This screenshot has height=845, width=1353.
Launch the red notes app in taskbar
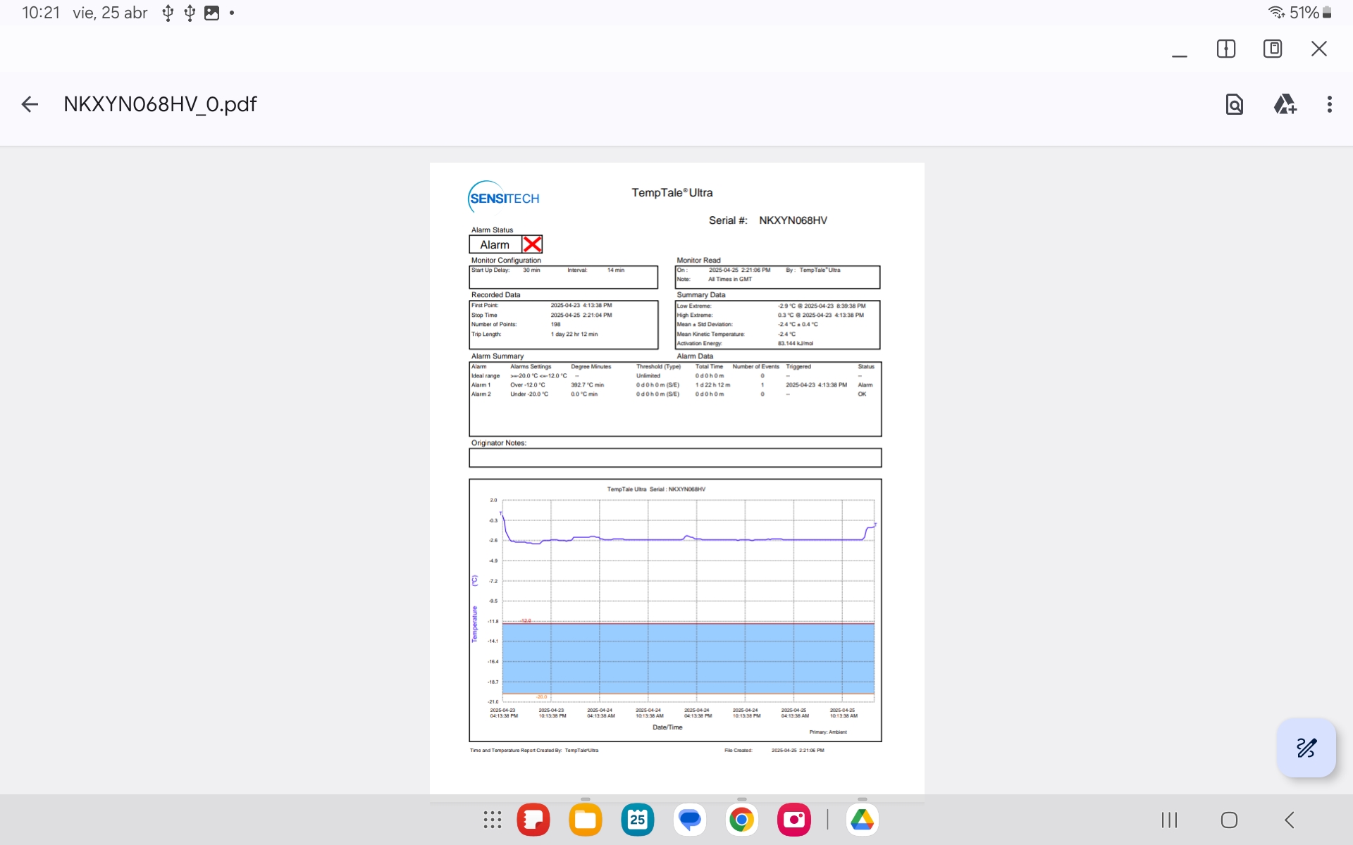click(533, 820)
